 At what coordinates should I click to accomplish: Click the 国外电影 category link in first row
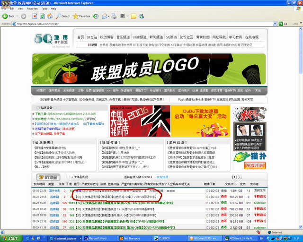pos(54,190)
